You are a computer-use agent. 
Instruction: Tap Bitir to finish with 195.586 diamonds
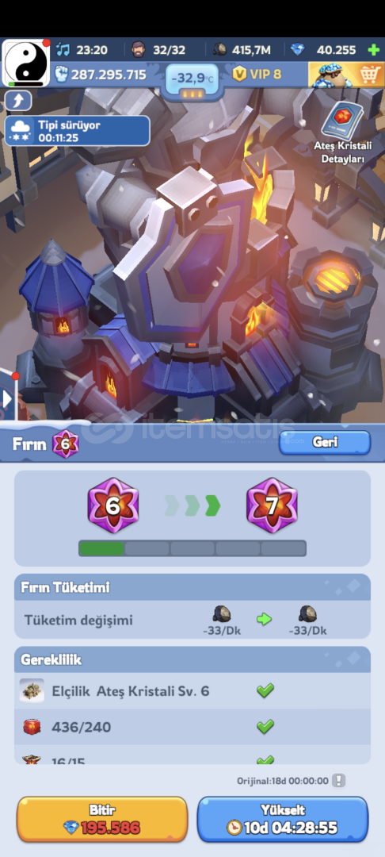[102, 819]
